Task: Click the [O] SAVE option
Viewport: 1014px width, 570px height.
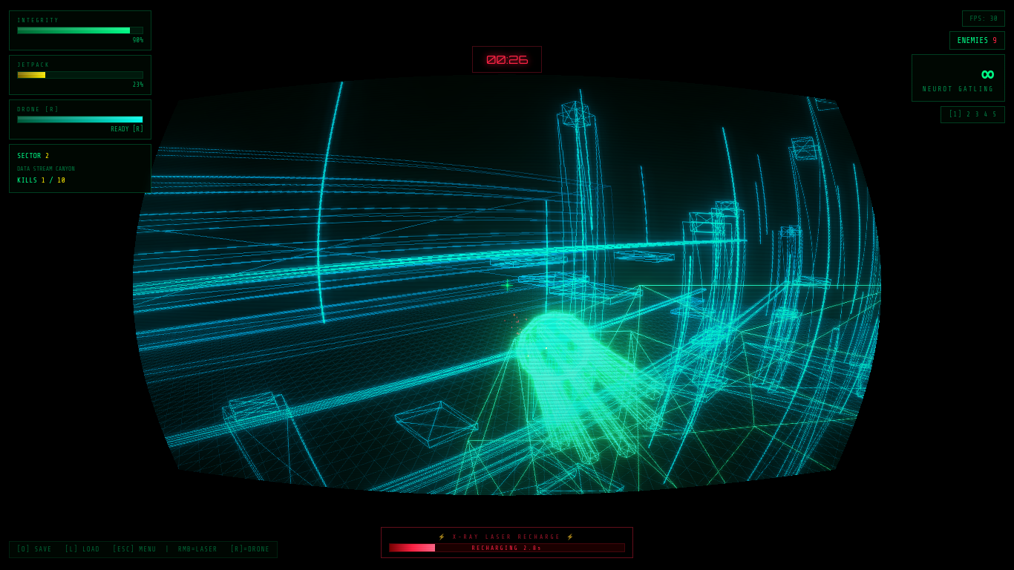Action: (x=34, y=549)
